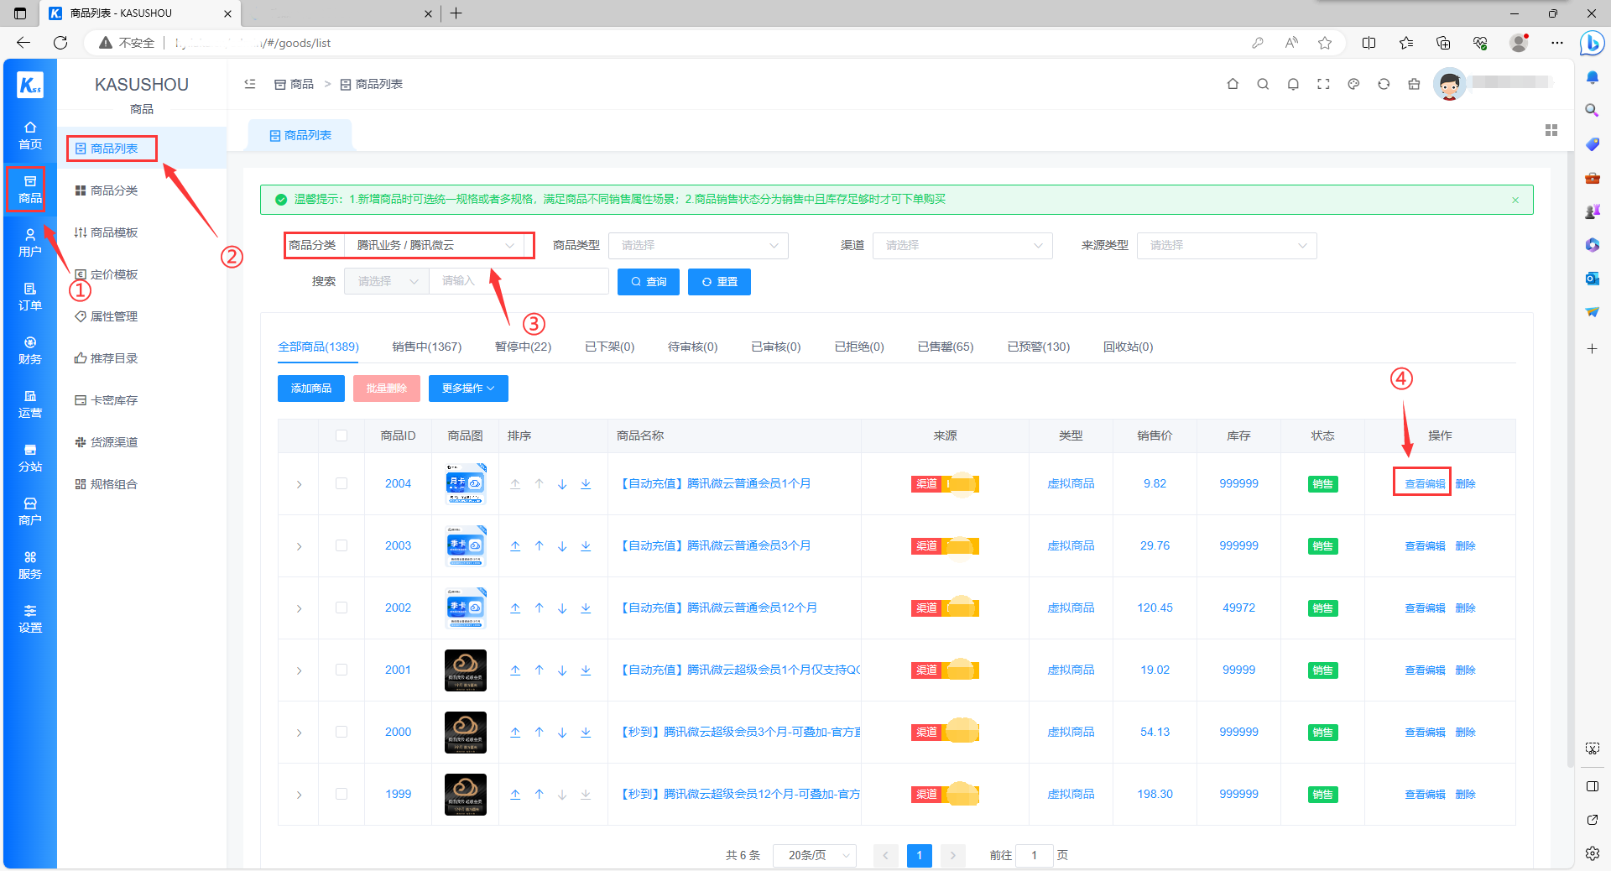Viewport: 1611px width, 871px height.
Task: Switch to 已售罄(65) tab
Action: tap(946, 347)
